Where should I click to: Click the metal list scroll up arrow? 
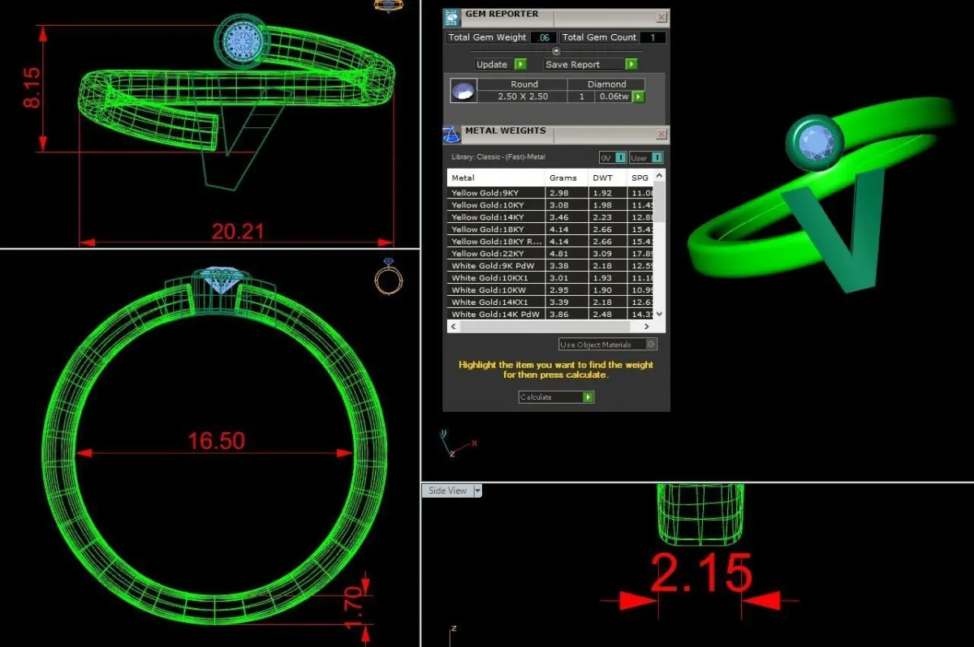point(659,175)
